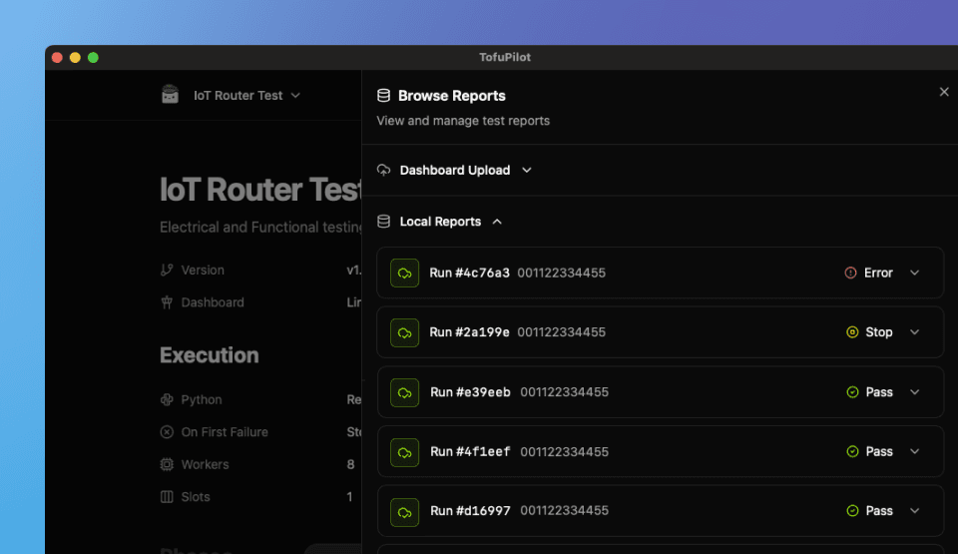This screenshot has height=554, width=958.
Task: Click the cloud icon beside Run #e39eeb
Action: [x=404, y=392]
